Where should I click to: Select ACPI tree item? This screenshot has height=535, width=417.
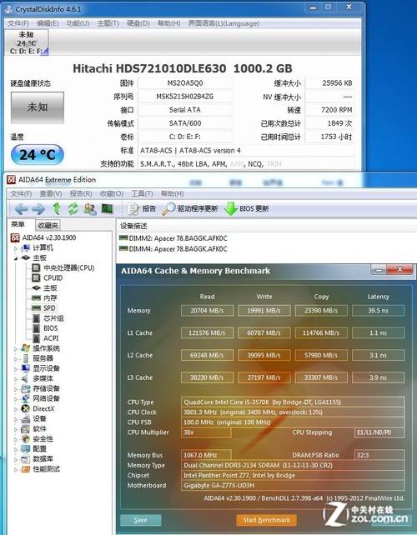[45, 338]
